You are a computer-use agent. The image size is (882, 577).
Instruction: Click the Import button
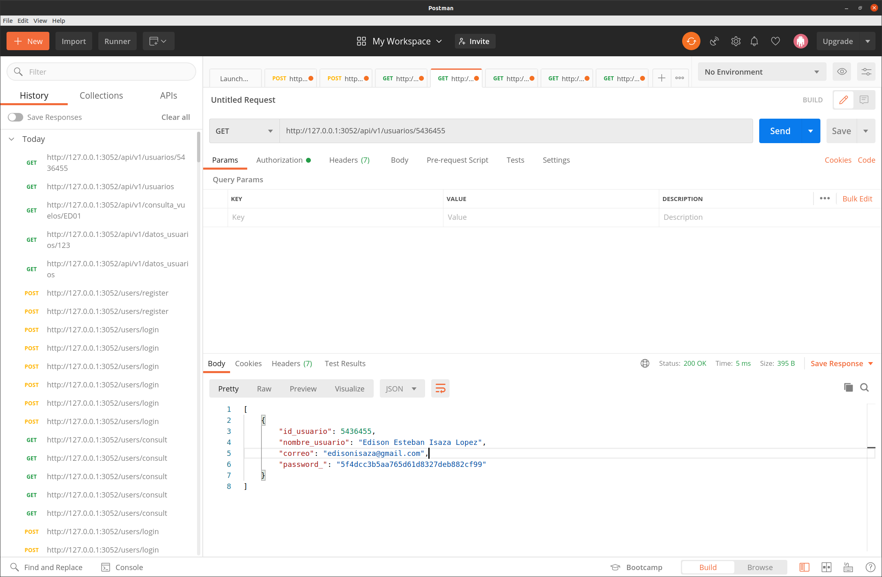[73, 41]
